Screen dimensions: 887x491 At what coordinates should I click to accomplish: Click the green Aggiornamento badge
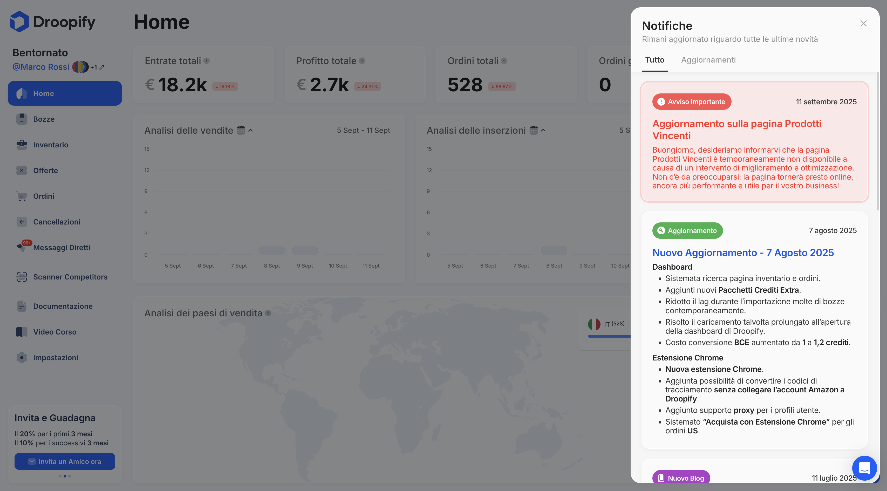coord(687,231)
